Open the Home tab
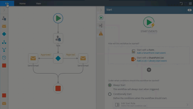This screenshot has width=193, height=109. pyautogui.click(x=22, y=4)
